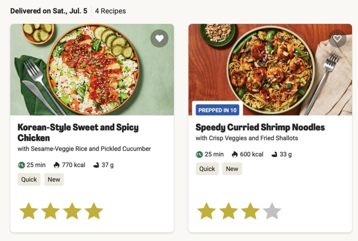Screen dimensions: 358x241
Task: Rate Shrimp Noodles two stars
Action: pyautogui.click(x=228, y=211)
